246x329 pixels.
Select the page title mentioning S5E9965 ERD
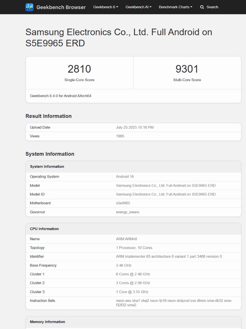tap(119, 38)
